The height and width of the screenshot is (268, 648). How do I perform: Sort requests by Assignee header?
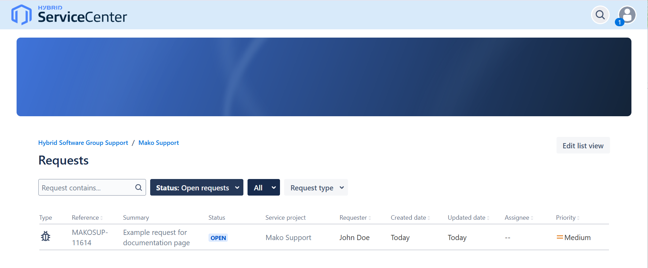517,218
